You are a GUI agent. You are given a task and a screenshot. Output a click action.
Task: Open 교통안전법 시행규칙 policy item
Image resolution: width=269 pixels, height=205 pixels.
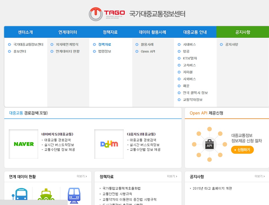pos(117,194)
